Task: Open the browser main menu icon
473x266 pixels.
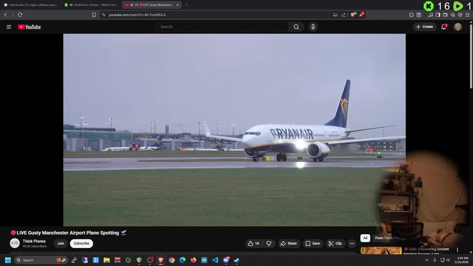Action: (x=467, y=15)
